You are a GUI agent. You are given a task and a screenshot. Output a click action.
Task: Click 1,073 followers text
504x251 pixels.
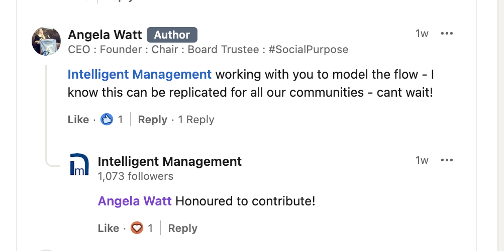[x=135, y=176]
